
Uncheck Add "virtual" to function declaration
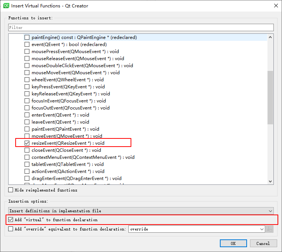pos(11,220)
